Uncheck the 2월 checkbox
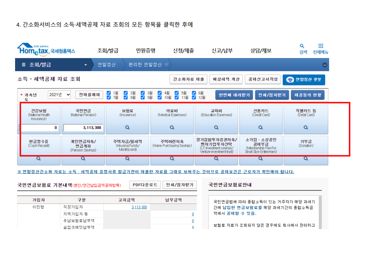This screenshot has height=267, width=379. coord(126,93)
